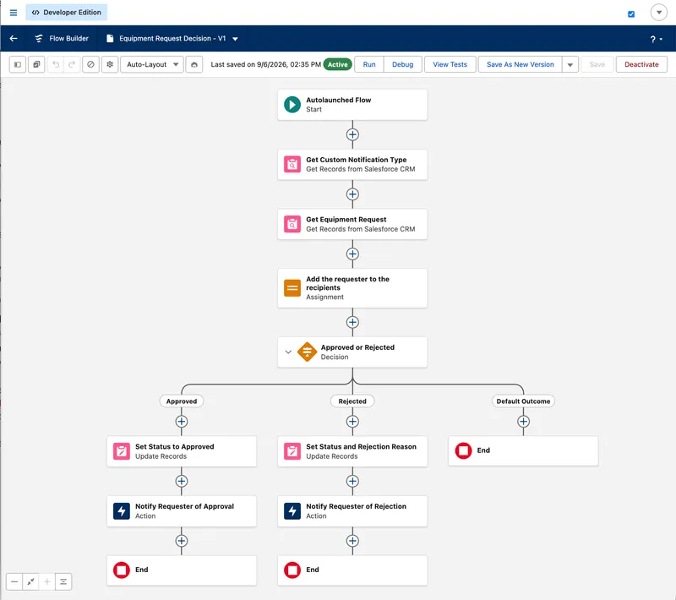The width and height of the screenshot is (676, 600).
Task: Add element after Get Custom Notification Type
Action: point(352,194)
